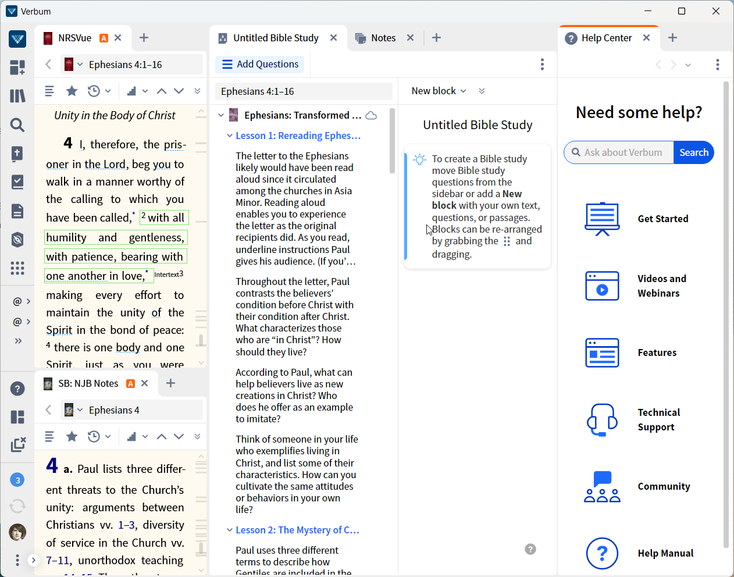
Task: Click the blue Search button
Action: click(694, 152)
